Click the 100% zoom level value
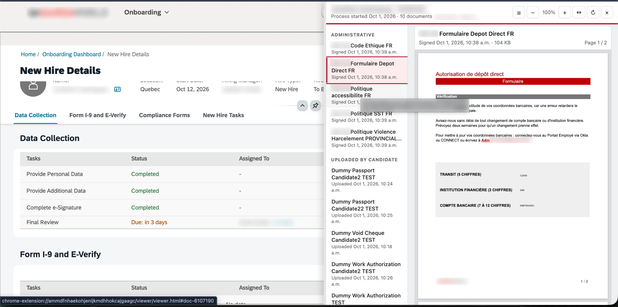Viewport: 618px width, 307px height. coord(548,13)
